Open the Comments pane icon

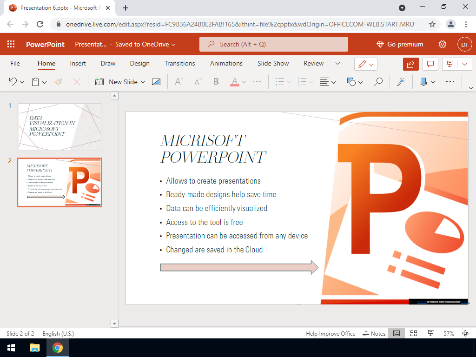click(x=431, y=64)
